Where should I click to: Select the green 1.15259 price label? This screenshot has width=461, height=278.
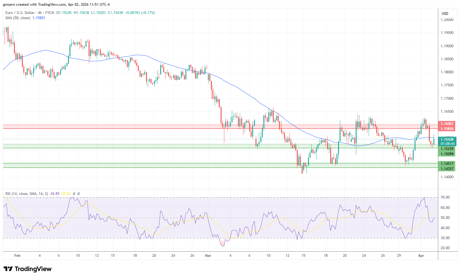click(447, 149)
